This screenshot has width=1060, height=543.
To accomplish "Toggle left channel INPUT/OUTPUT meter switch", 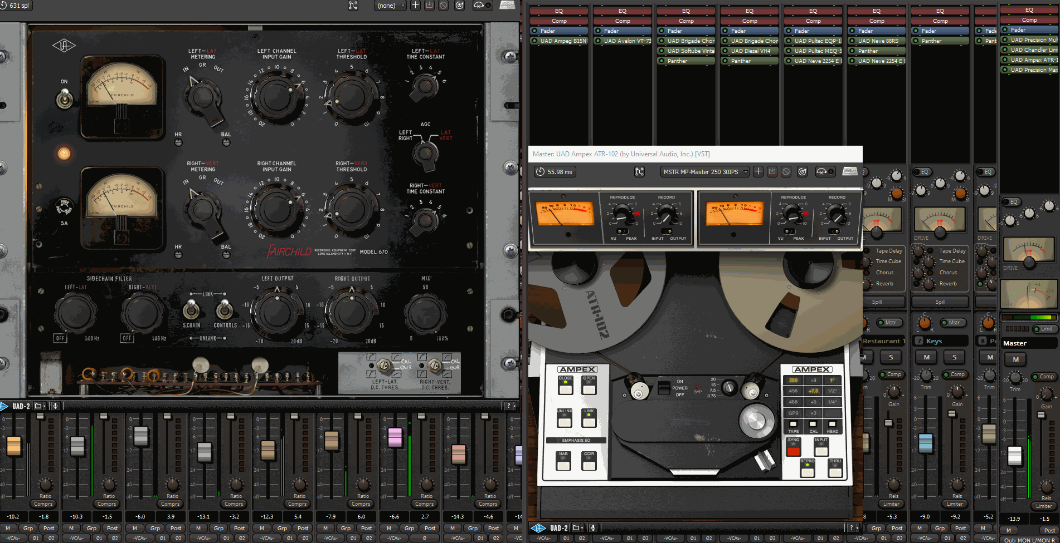I will (x=666, y=231).
